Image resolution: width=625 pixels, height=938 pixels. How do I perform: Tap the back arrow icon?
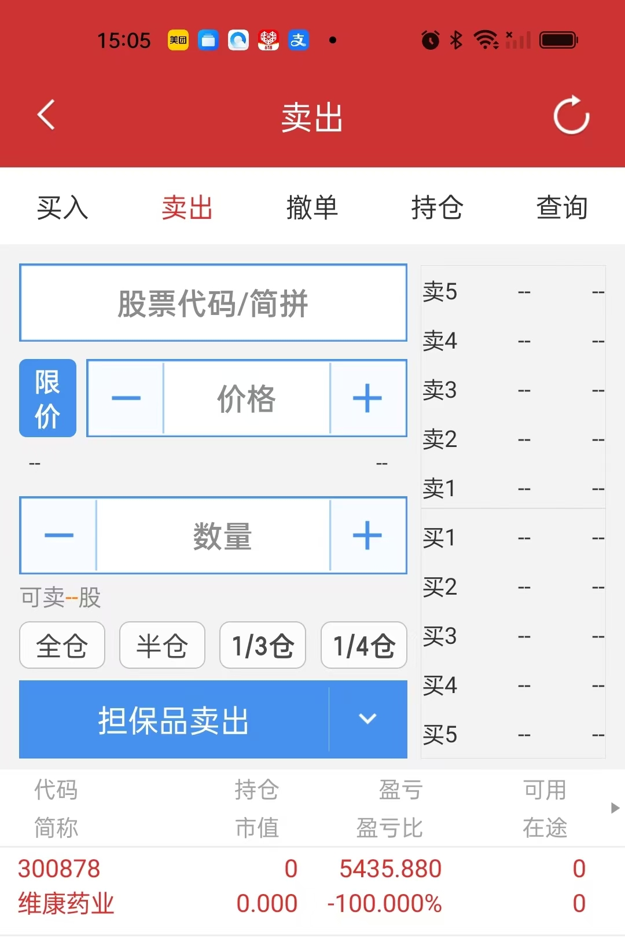click(x=46, y=115)
